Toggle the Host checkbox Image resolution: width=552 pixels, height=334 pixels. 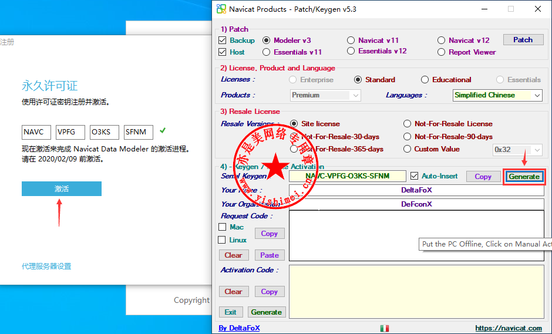click(x=222, y=52)
